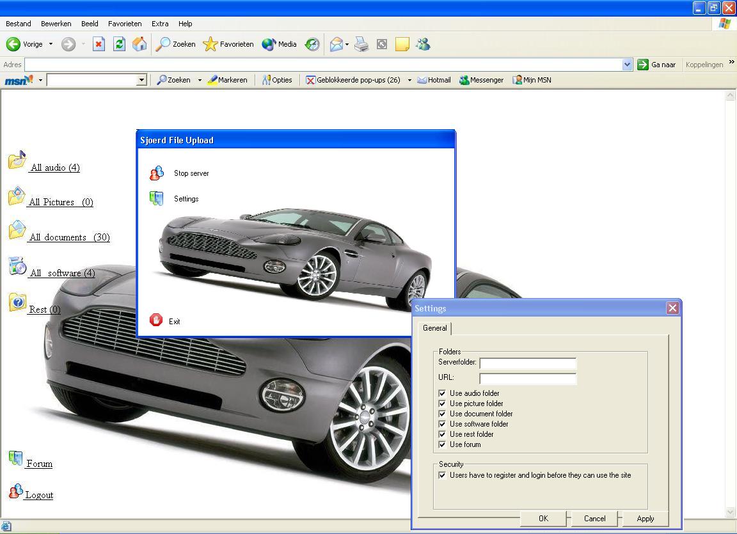
Task: Open the All audio folder icon
Action: 17,161
